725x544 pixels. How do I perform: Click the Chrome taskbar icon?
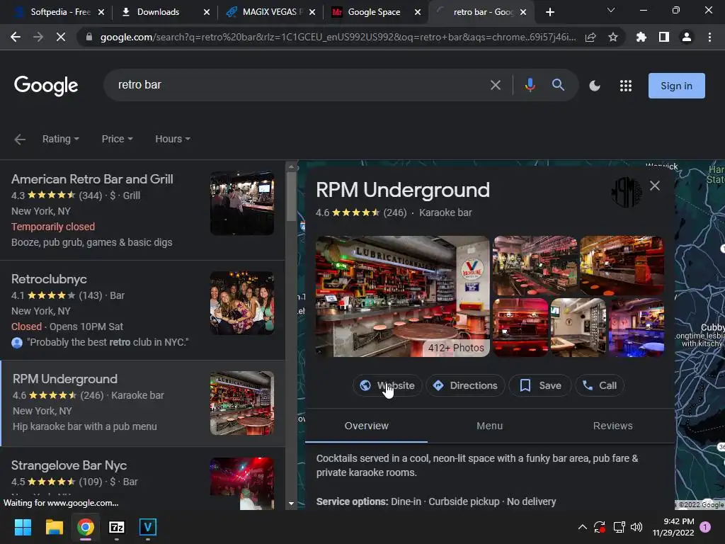86,527
